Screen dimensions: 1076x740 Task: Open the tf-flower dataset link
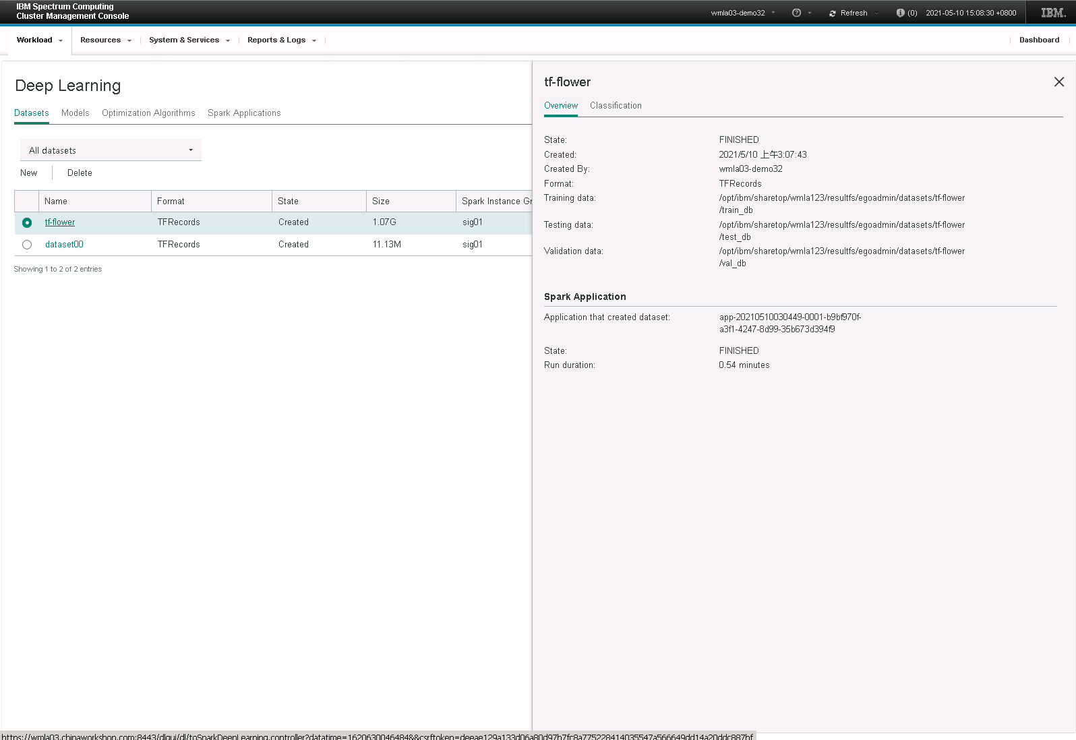(60, 222)
